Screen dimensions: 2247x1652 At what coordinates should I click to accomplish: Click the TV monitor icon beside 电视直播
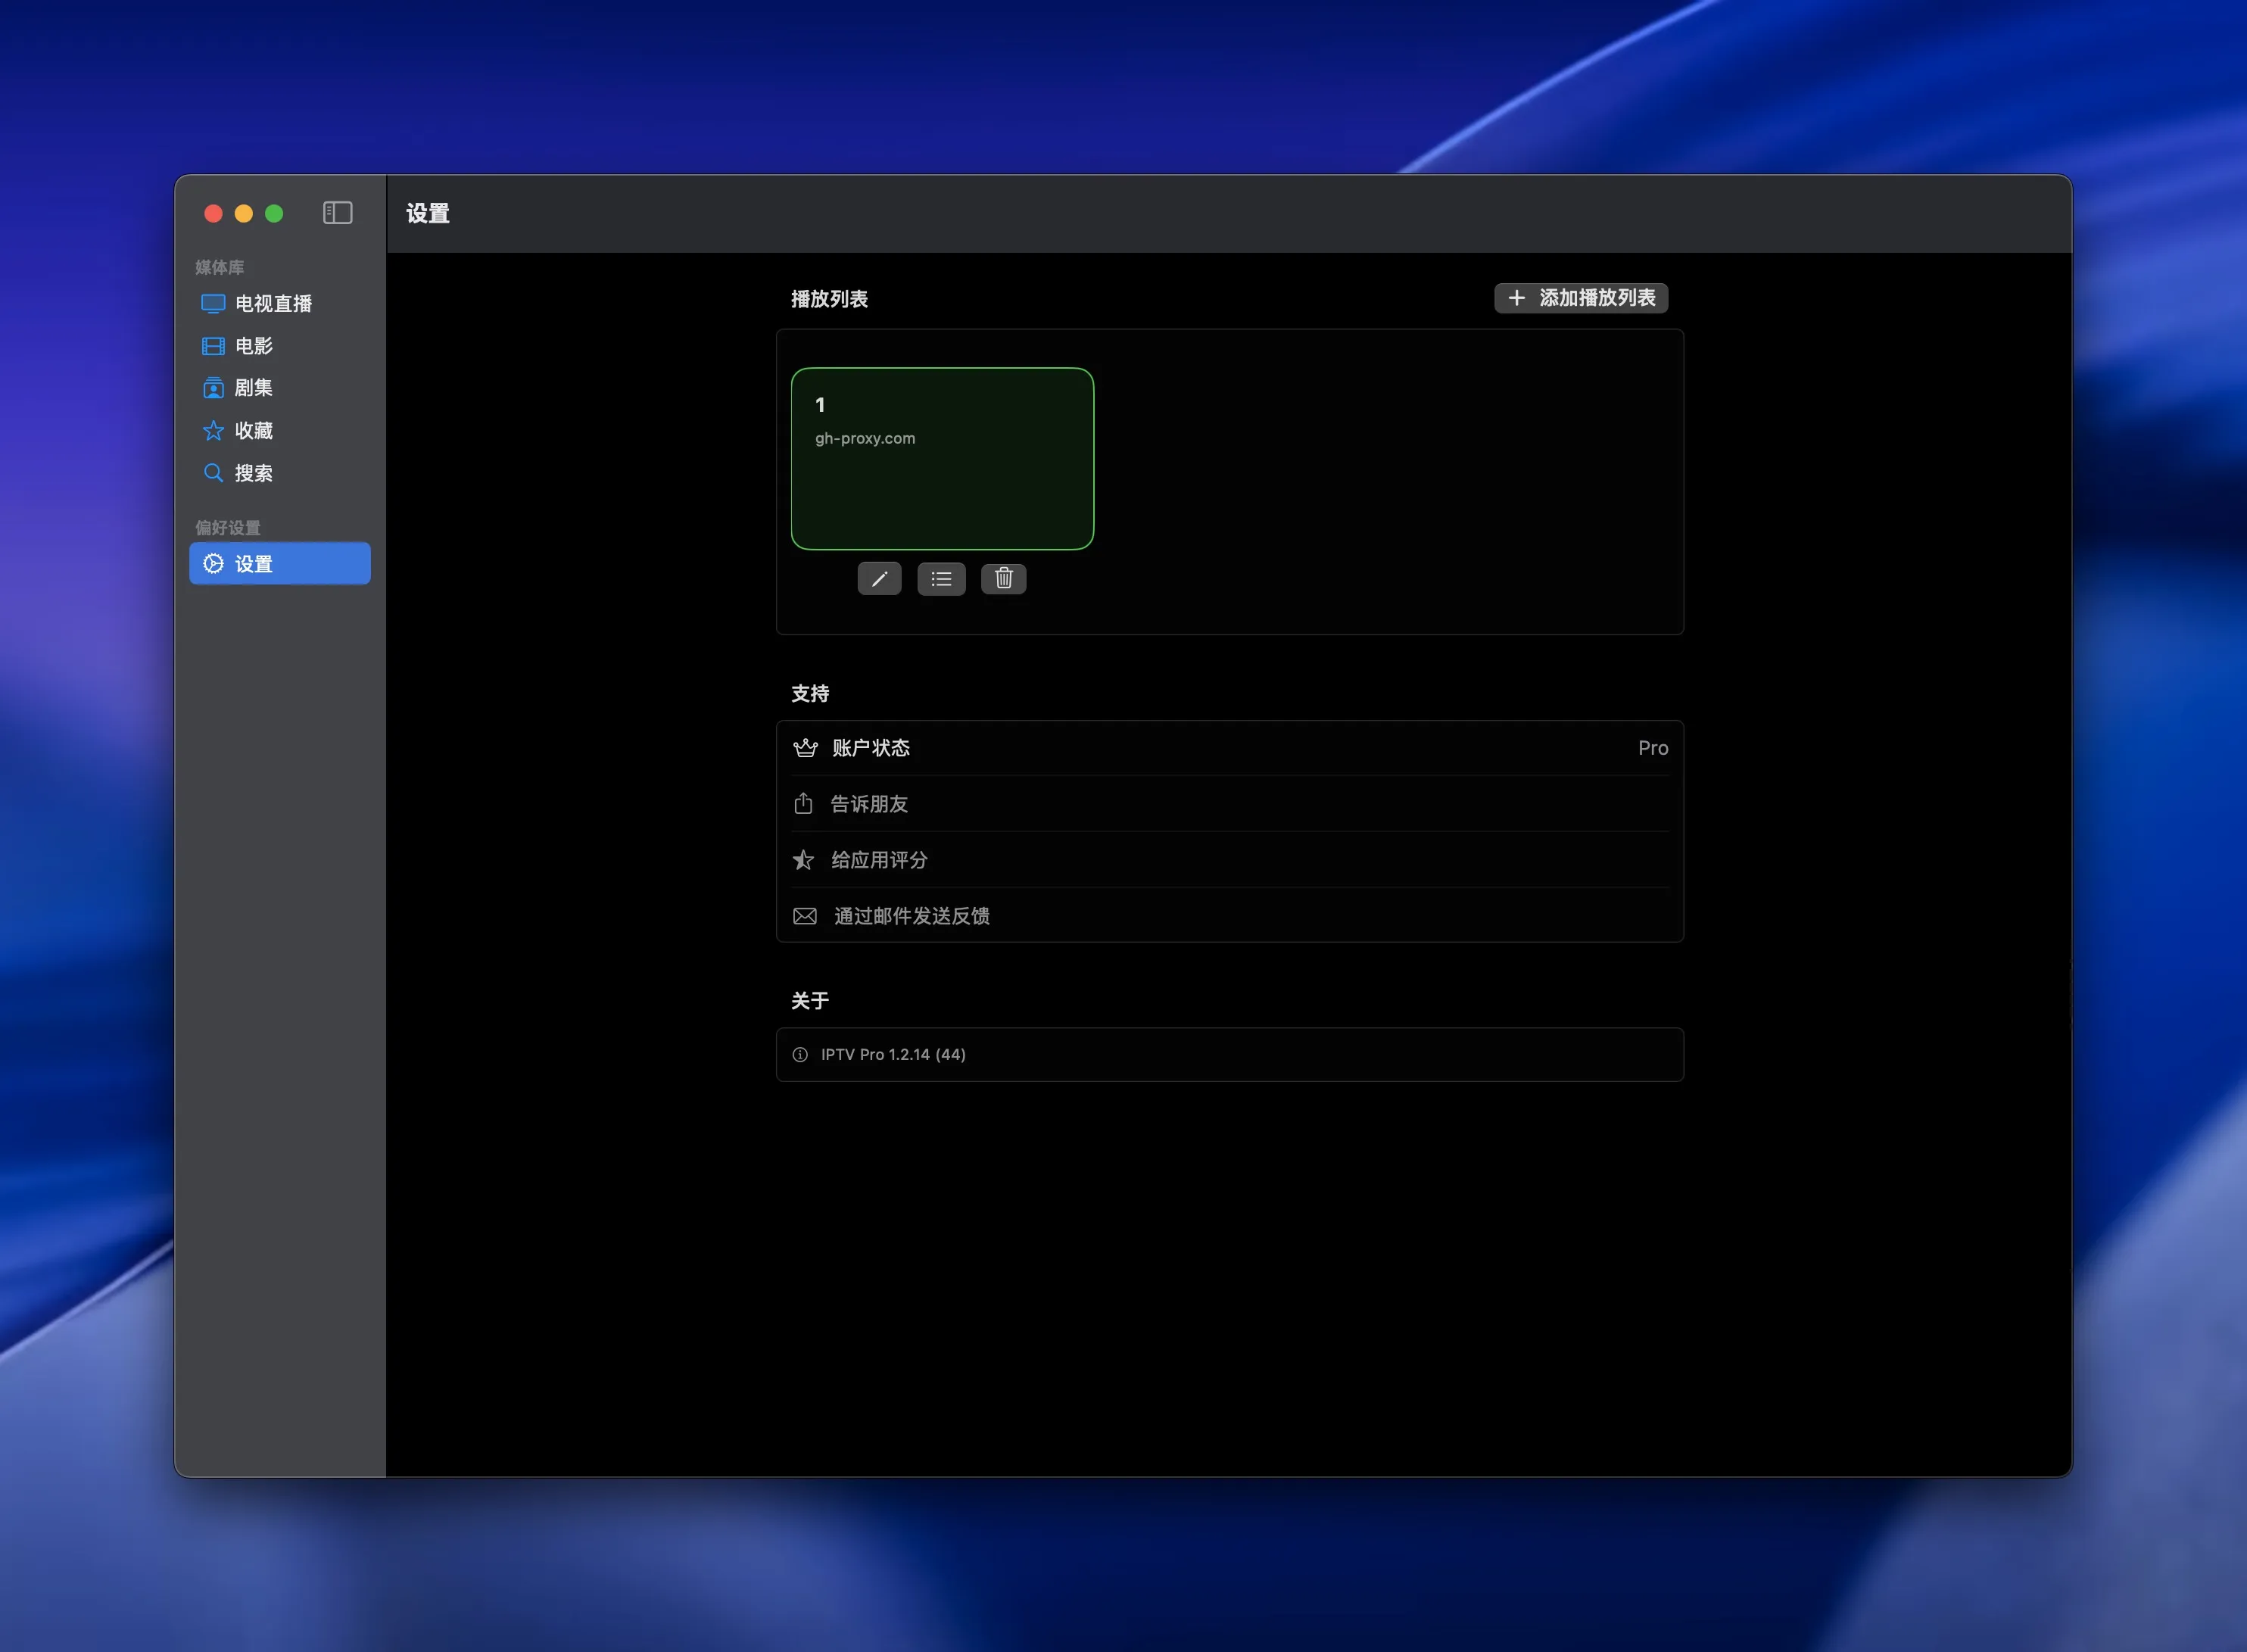[213, 303]
